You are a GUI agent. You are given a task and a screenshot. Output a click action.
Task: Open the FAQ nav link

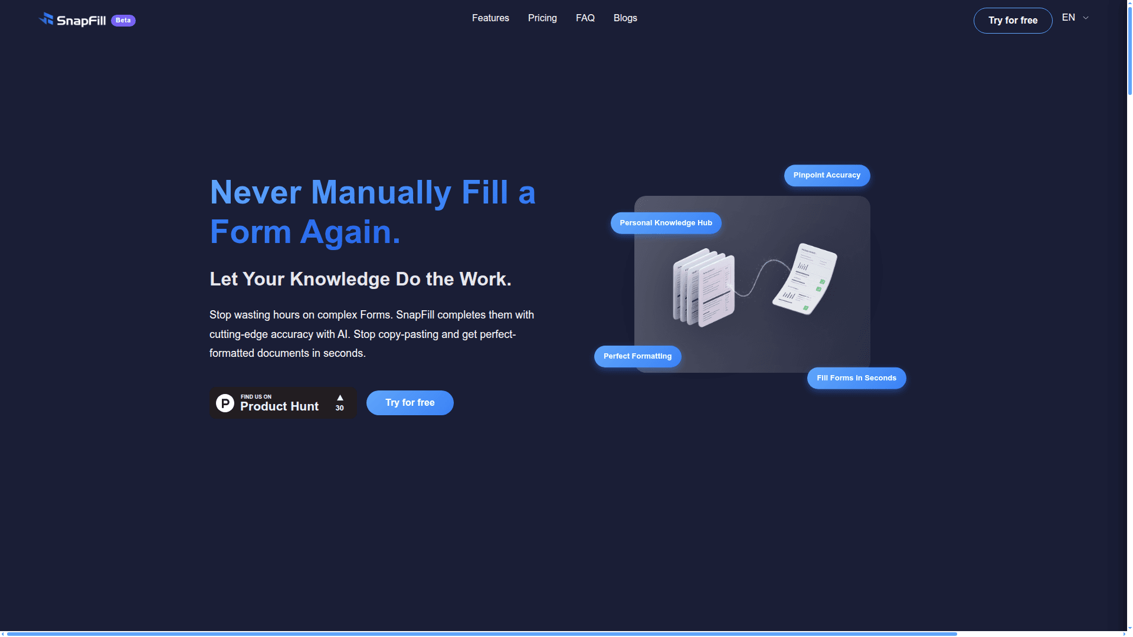tap(585, 18)
